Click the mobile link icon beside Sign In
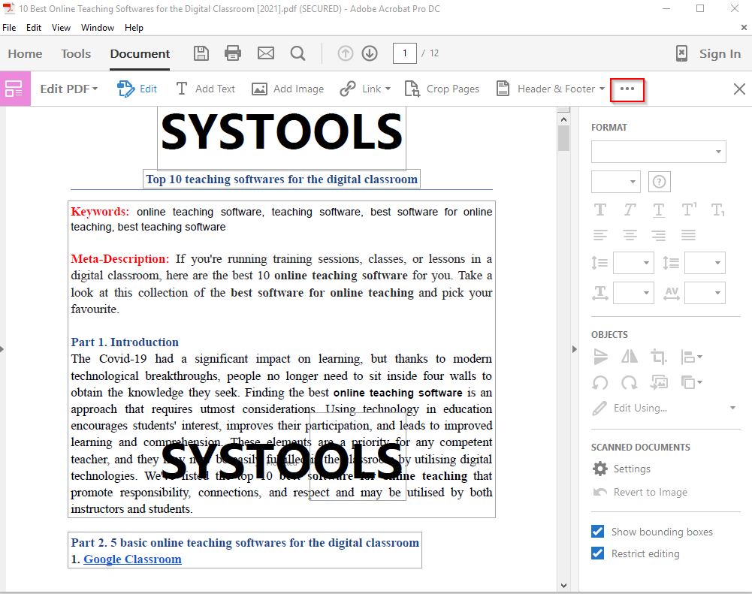 pyautogui.click(x=681, y=53)
